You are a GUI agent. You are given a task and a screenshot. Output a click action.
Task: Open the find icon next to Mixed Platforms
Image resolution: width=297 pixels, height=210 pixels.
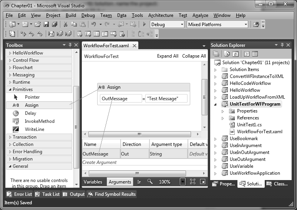click(x=256, y=24)
